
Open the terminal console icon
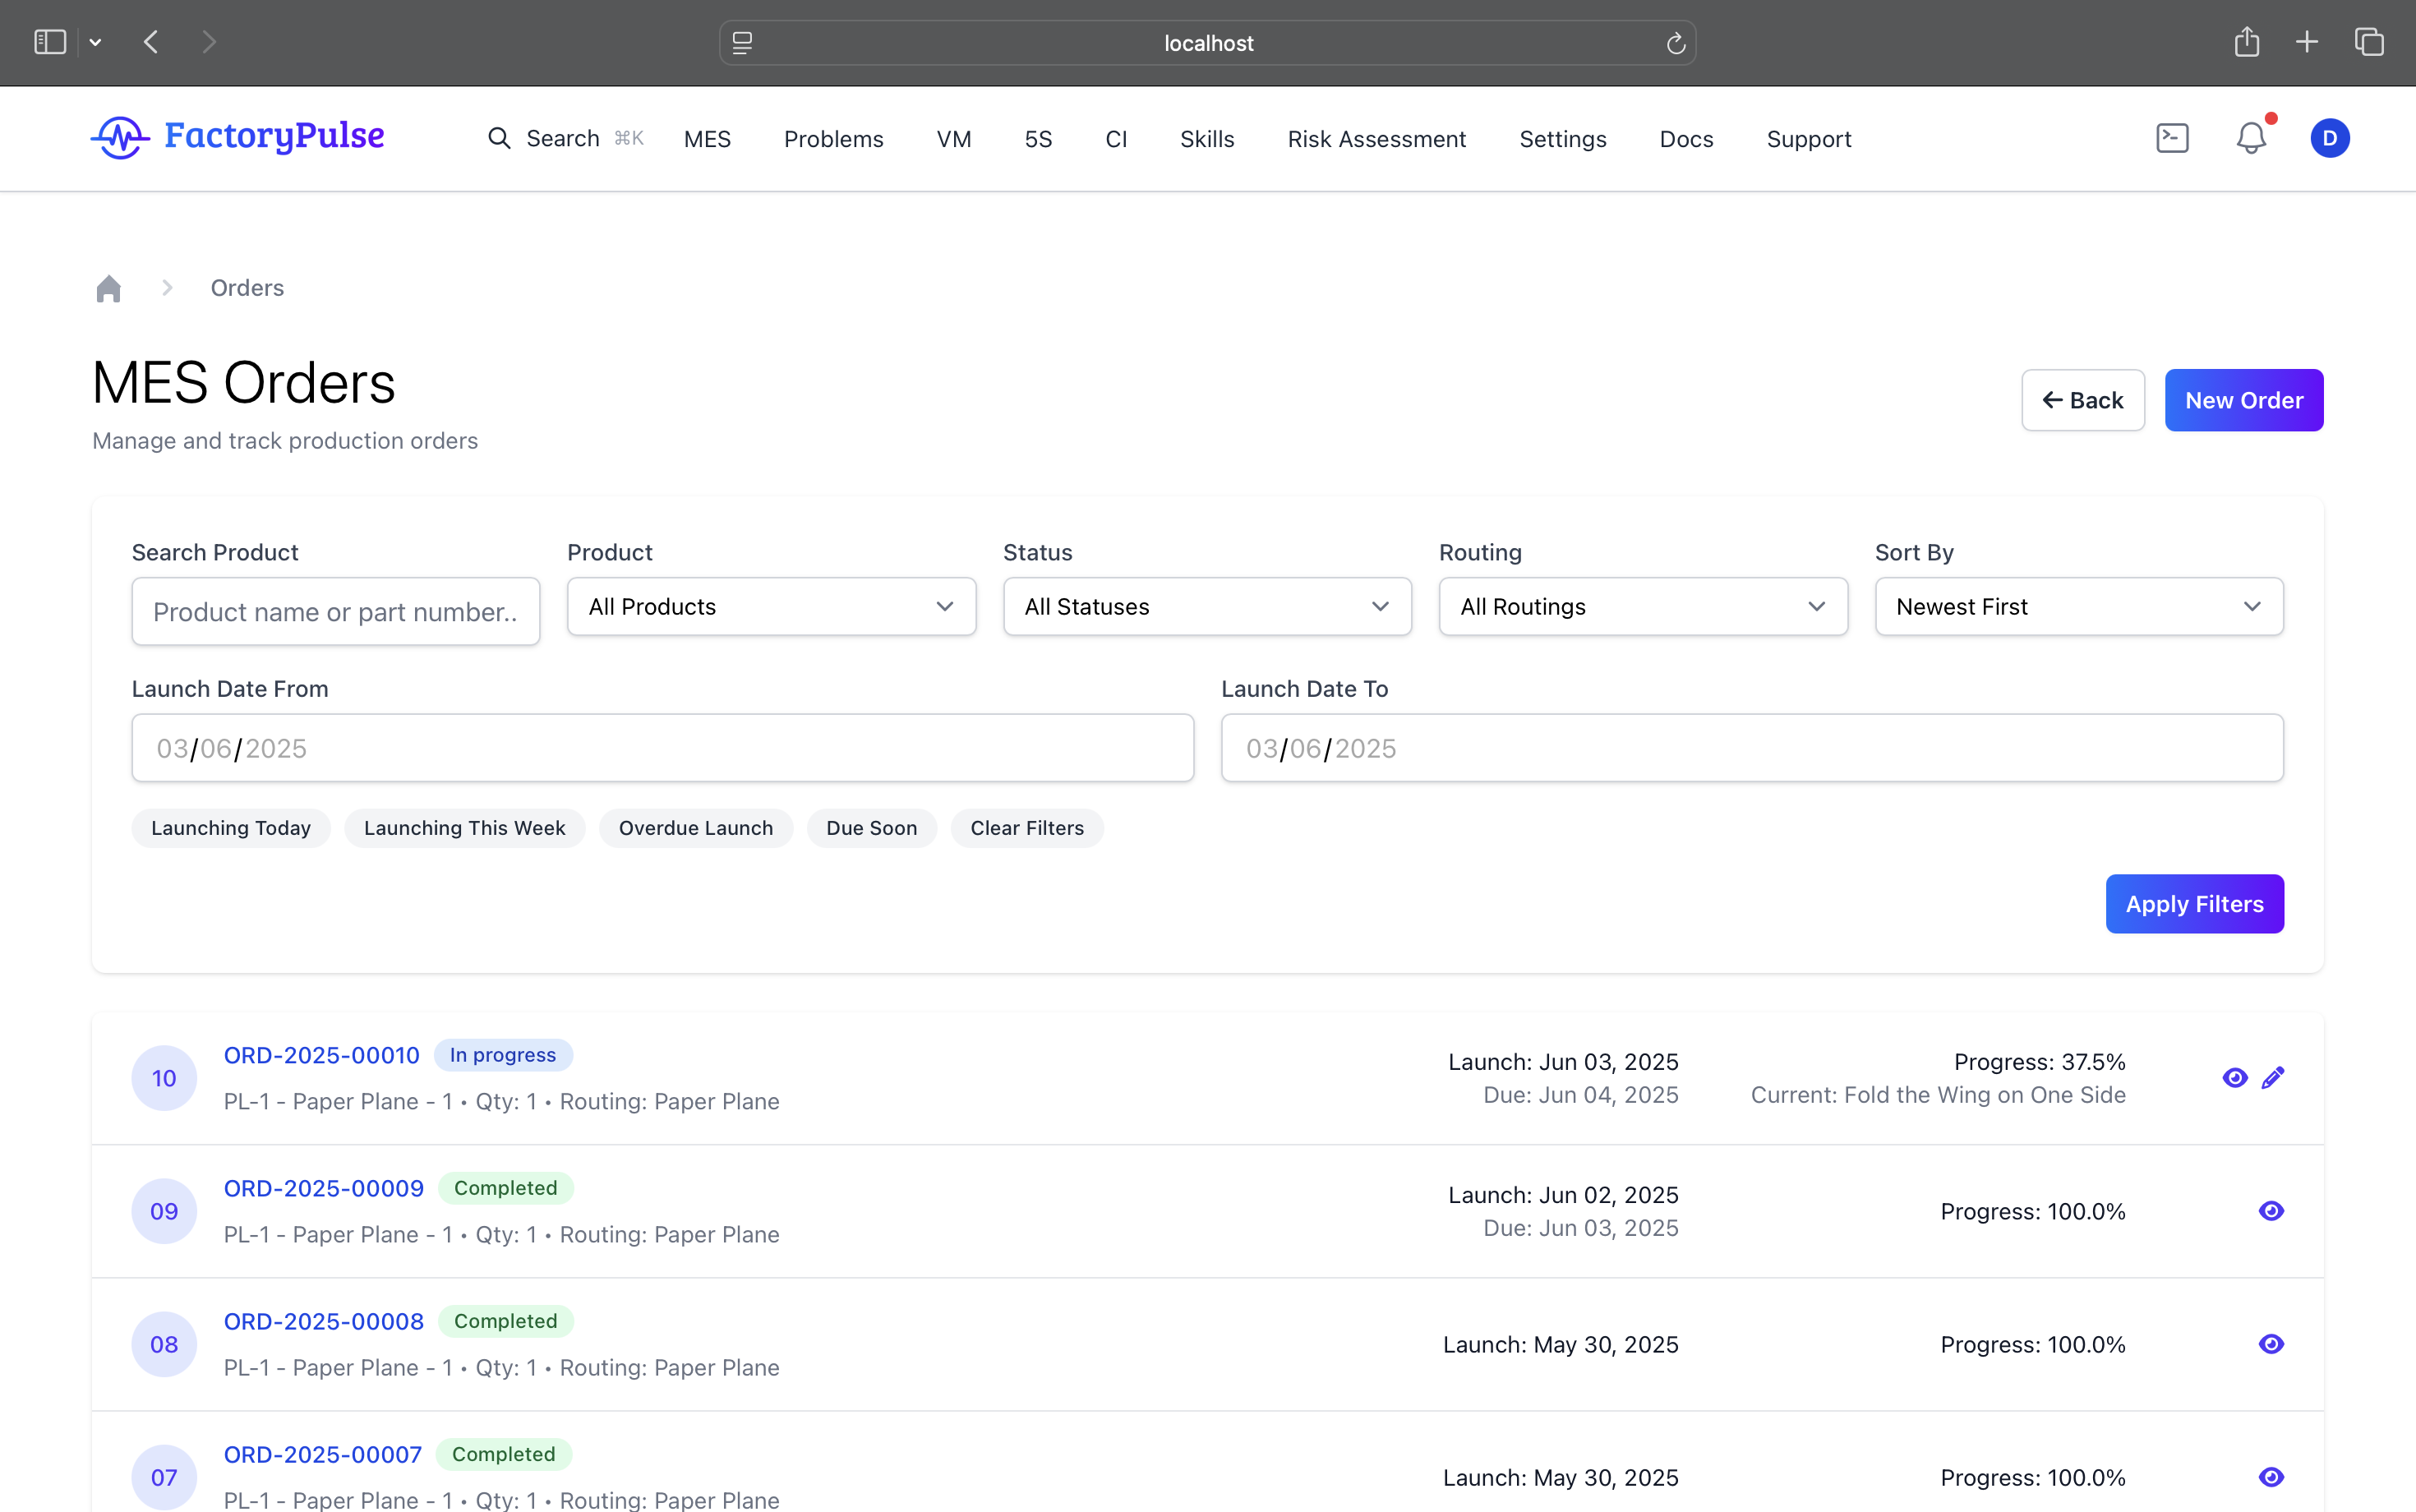click(x=2172, y=138)
